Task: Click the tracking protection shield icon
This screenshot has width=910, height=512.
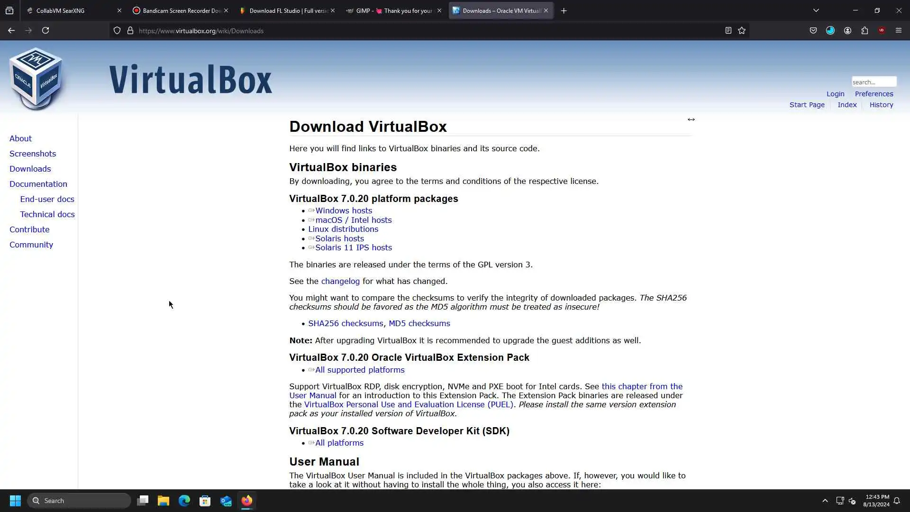Action: pyautogui.click(x=117, y=30)
